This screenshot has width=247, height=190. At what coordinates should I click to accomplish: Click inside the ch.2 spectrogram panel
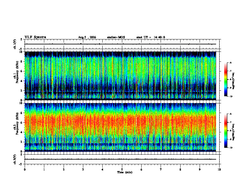[x=120, y=127]
